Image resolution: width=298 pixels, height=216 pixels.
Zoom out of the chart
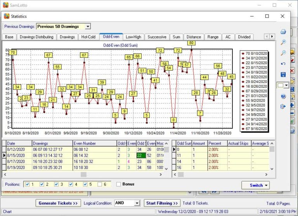(x=283, y=53)
